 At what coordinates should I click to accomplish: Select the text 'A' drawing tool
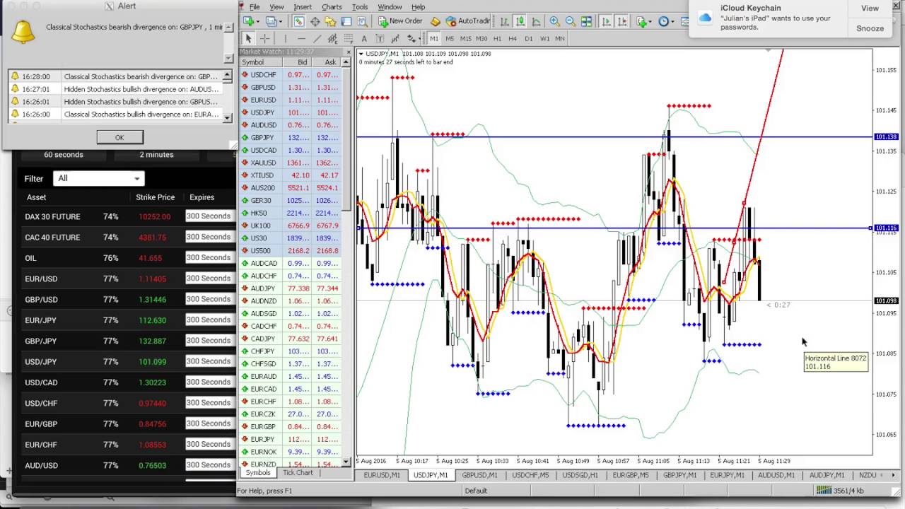363,38
